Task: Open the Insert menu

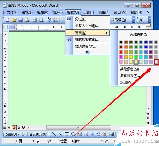Action: pos(58,12)
